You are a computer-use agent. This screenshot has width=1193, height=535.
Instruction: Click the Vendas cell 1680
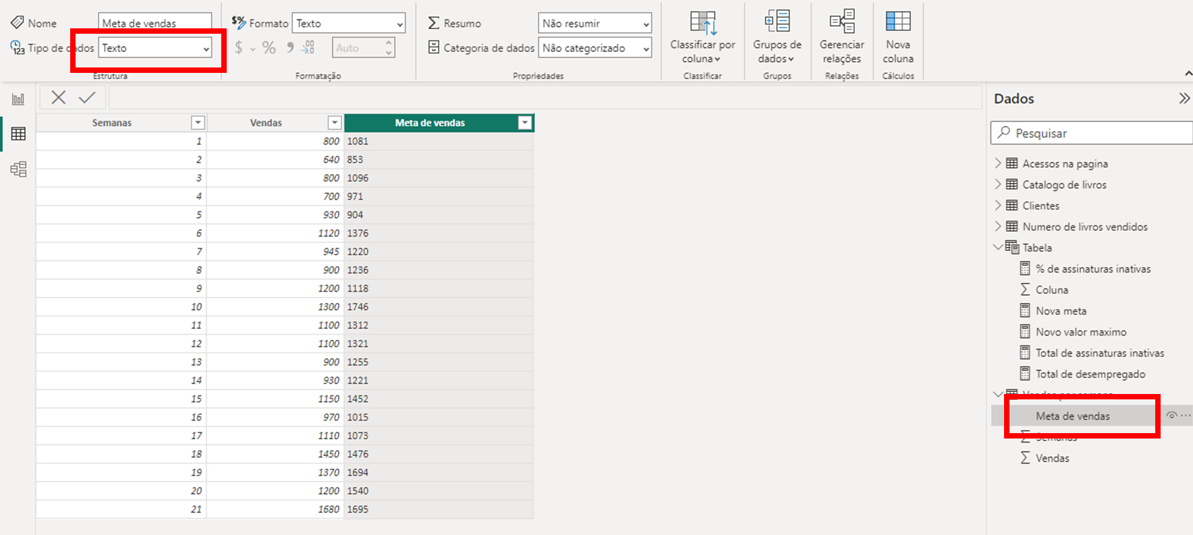point(275,509)
